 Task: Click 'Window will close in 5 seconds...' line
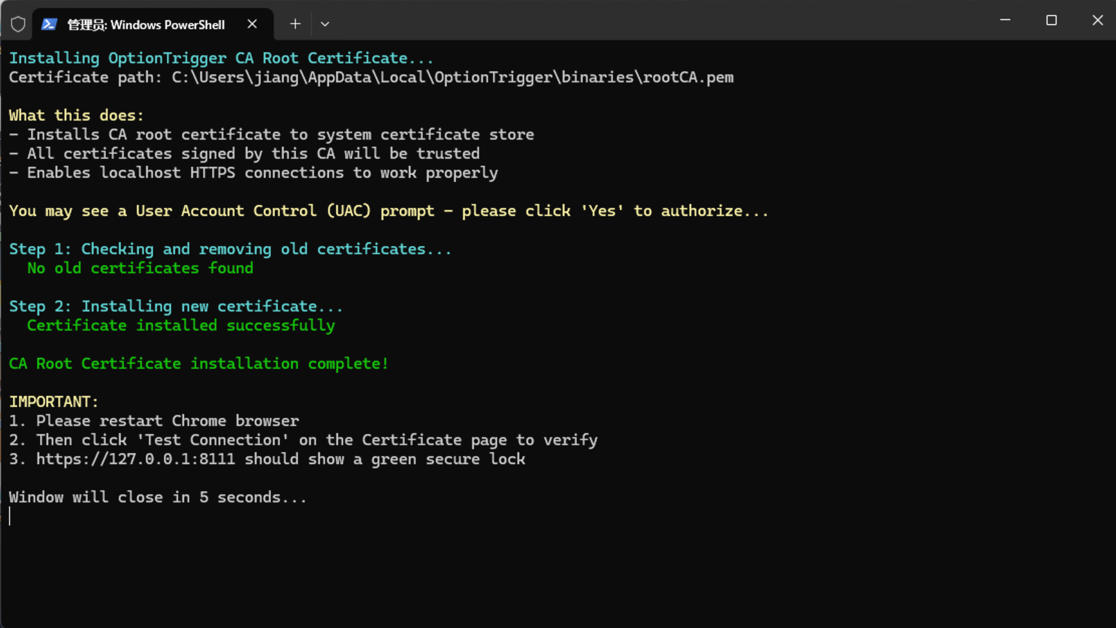[x=158, y=497]
